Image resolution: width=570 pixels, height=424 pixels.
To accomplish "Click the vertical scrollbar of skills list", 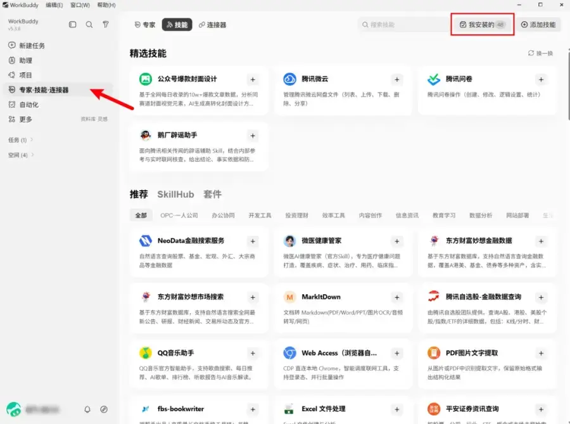I will point(568,86).
